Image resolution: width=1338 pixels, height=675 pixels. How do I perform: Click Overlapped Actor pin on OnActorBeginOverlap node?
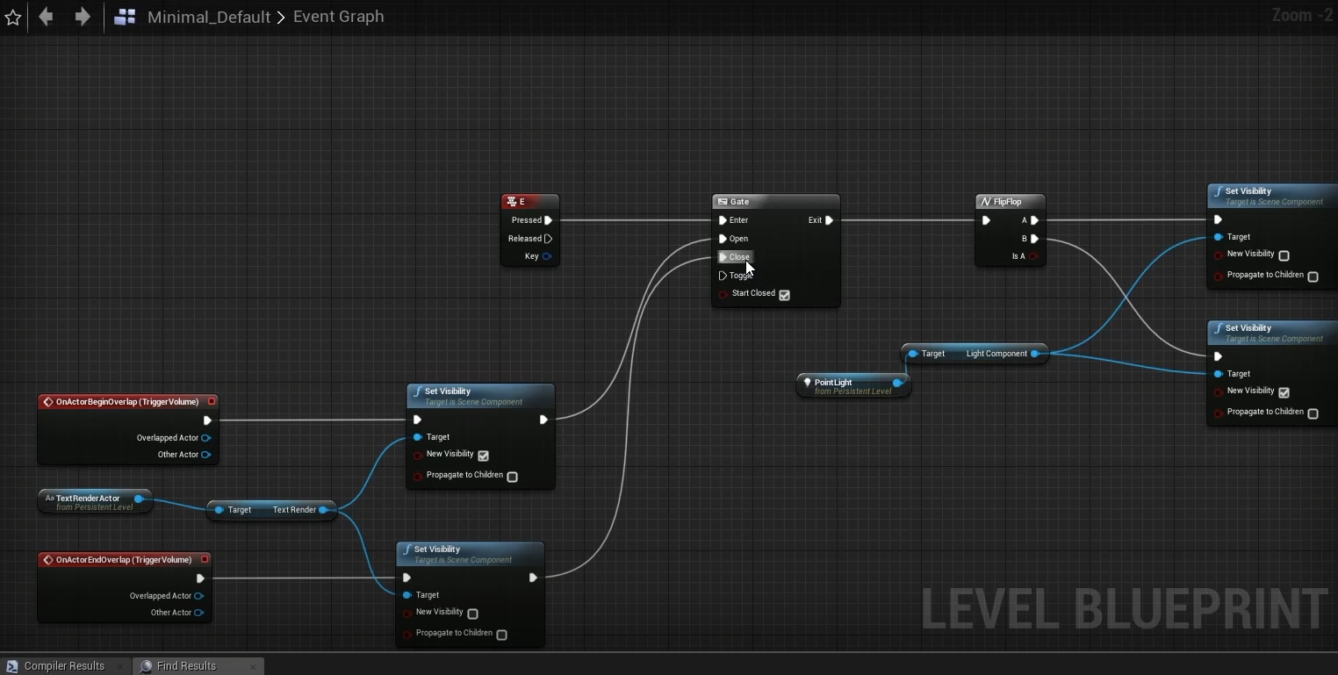(206, 438)
